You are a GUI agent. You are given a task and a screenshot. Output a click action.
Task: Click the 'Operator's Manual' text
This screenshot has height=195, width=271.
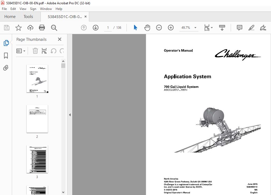coord(178,50)
